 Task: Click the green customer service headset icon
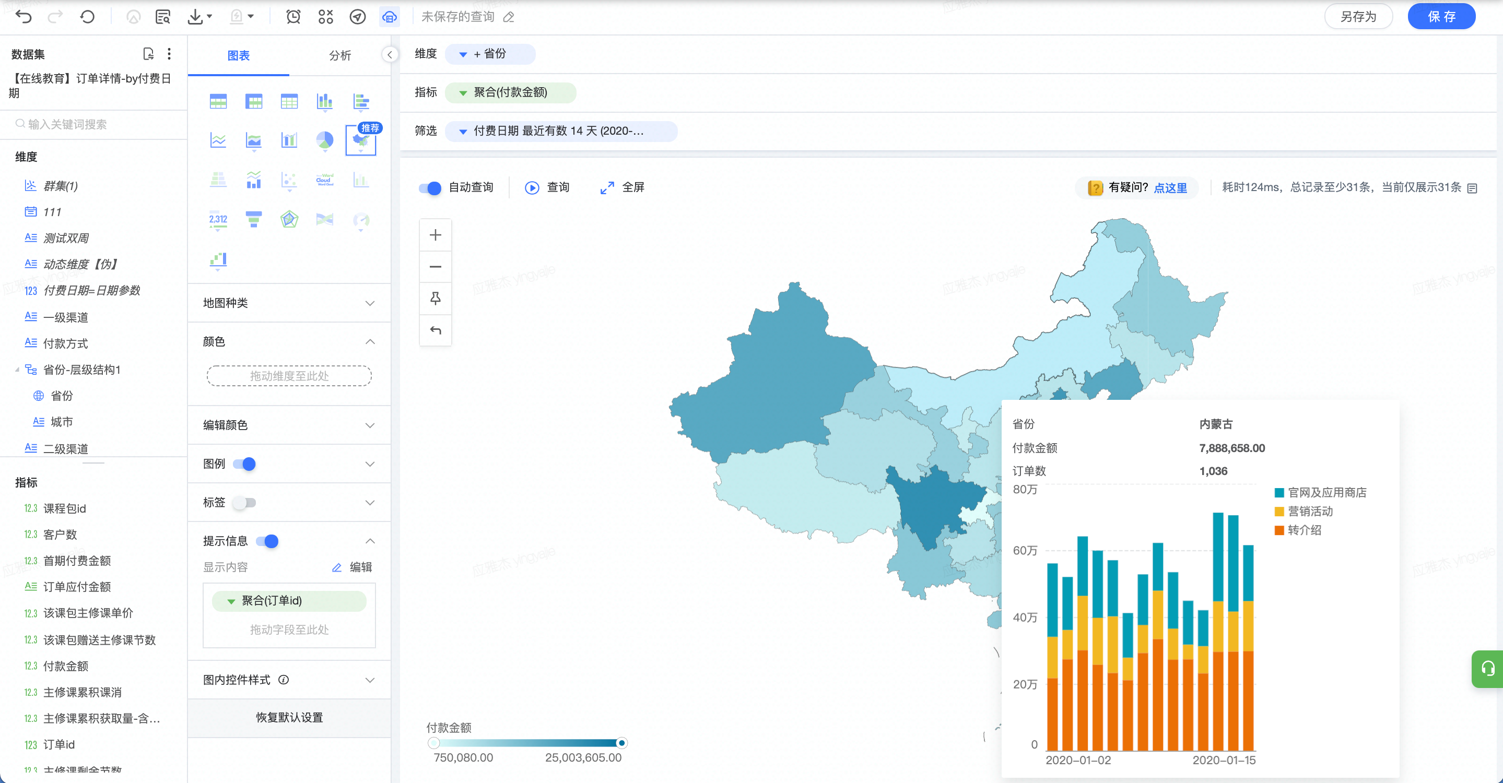1488,669
